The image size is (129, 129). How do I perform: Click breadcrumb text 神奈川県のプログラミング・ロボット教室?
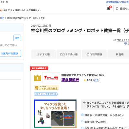[26, 18]
